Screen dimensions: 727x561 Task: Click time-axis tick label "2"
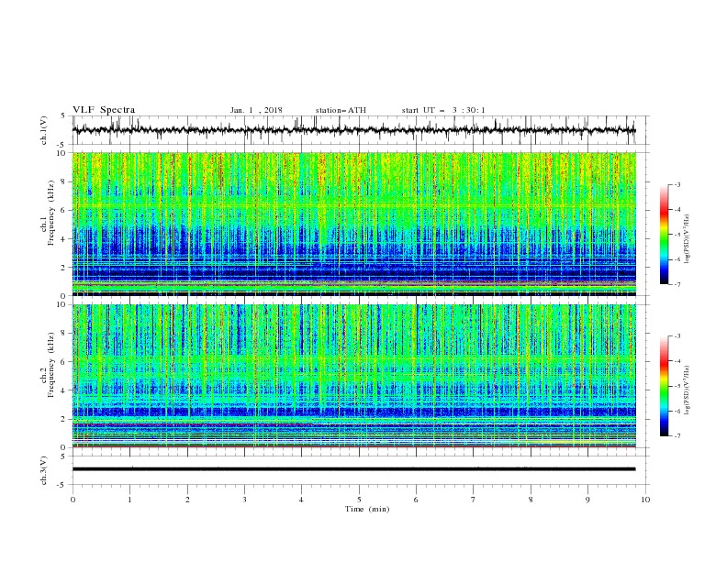click(187, 500)
